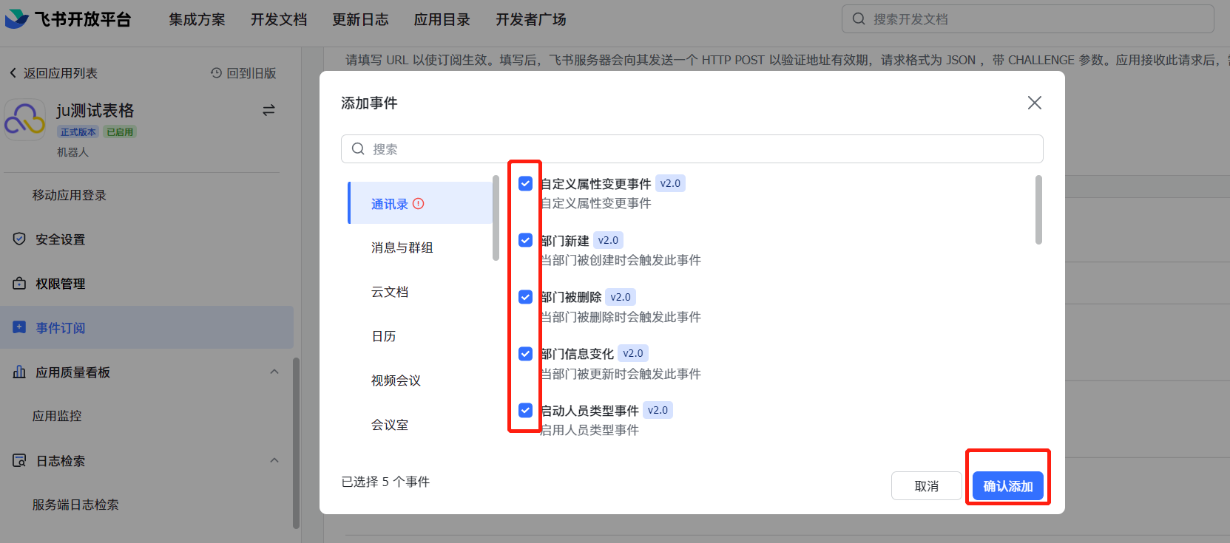This screenshot has height=543, width=1230.
Task: Click the magnifier icon in dialog search box
Action: click(358, 148)
